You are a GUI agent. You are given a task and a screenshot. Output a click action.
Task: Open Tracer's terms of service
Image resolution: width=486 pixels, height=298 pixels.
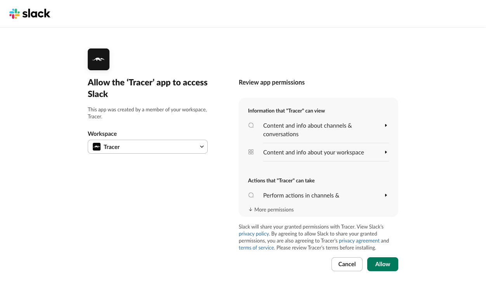coord(256,248)
